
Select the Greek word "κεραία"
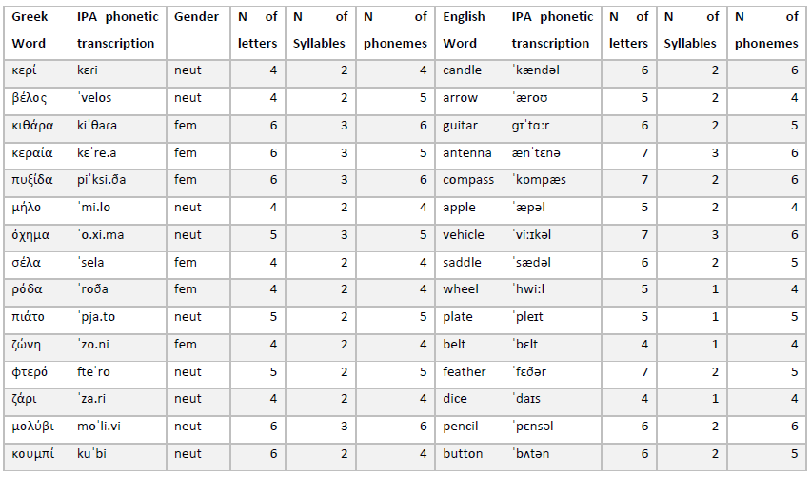[32, 152]
